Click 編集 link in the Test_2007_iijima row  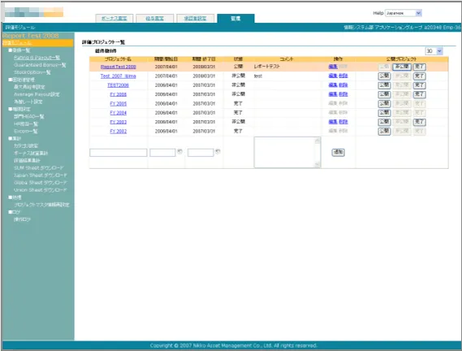pyautogui.click(x=333, y=76)
